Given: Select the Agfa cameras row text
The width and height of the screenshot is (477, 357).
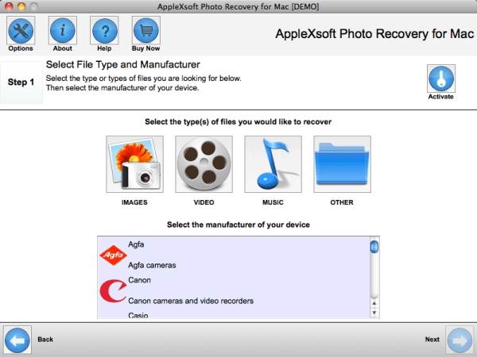Looking at the screenshot, I should [152, 265].
